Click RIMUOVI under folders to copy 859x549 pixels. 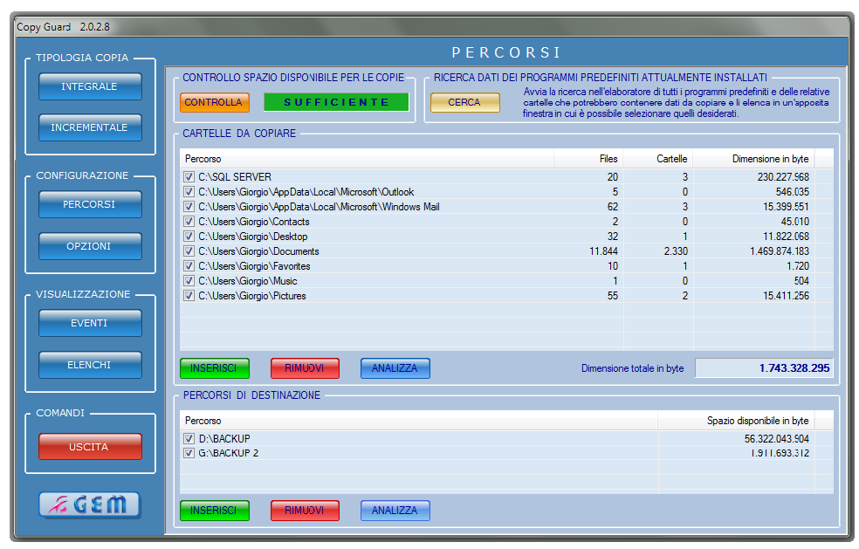click(x=305, y=368)
